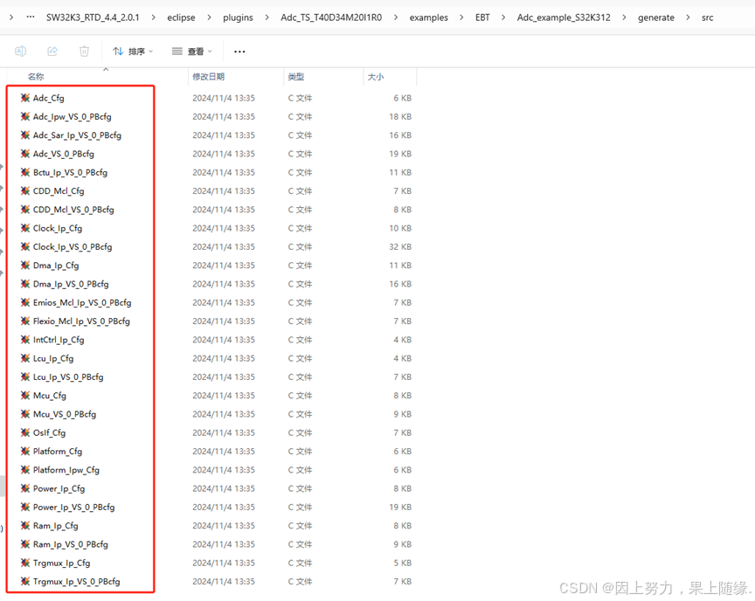Navigate to SW32K3_RTD_4.4_2.0.1 breadcrumb
Viewport: 755px width, 601px height.
coord(93,17)
